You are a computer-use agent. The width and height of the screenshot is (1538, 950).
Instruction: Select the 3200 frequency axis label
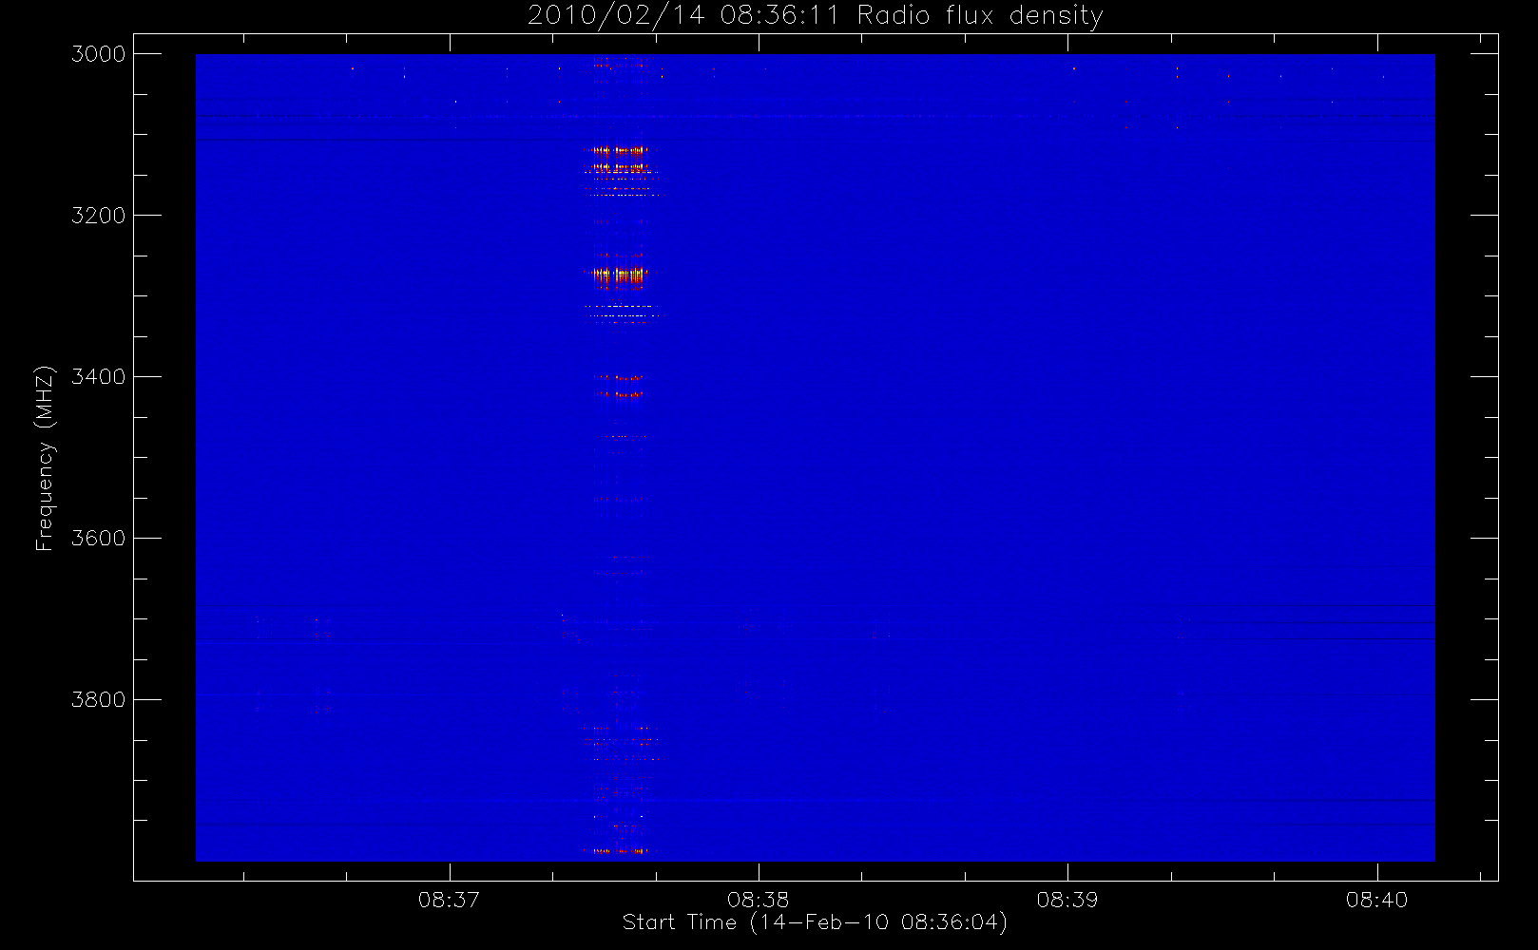click(99, 216)
